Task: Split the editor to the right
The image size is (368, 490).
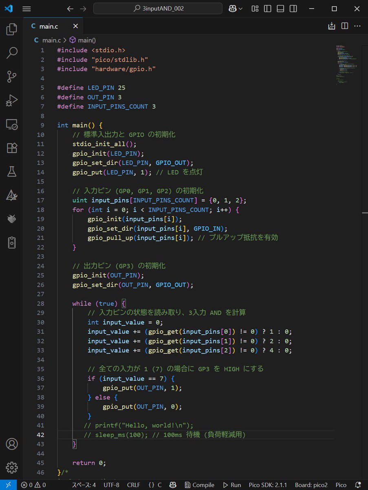Action: pos(345,26)
